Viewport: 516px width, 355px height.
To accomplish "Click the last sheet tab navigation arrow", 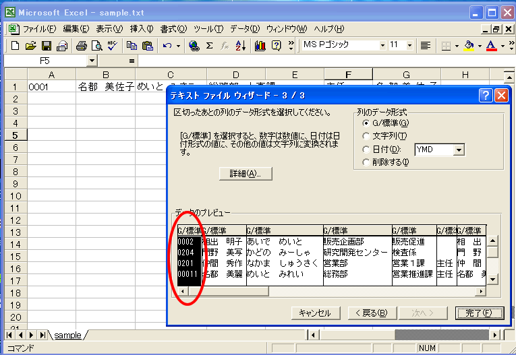I will tap(42, 335).
